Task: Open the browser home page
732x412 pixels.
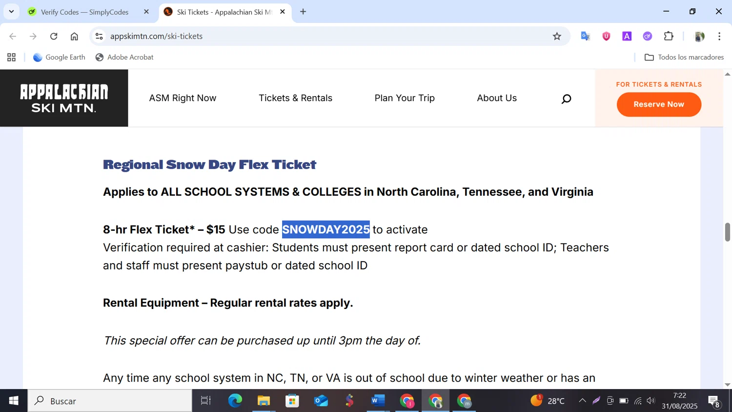Action: (74, 36)
